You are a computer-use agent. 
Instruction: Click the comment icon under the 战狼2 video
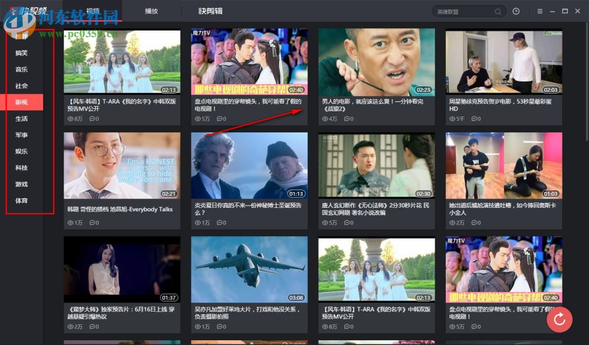(x=348, y=118)
